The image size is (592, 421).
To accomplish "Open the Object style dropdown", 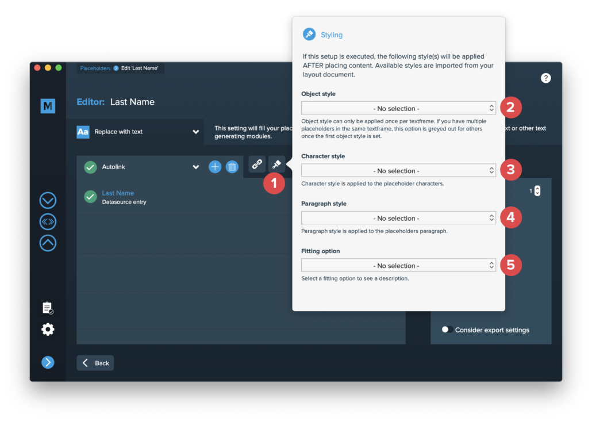I will click(x=398, y=109).
